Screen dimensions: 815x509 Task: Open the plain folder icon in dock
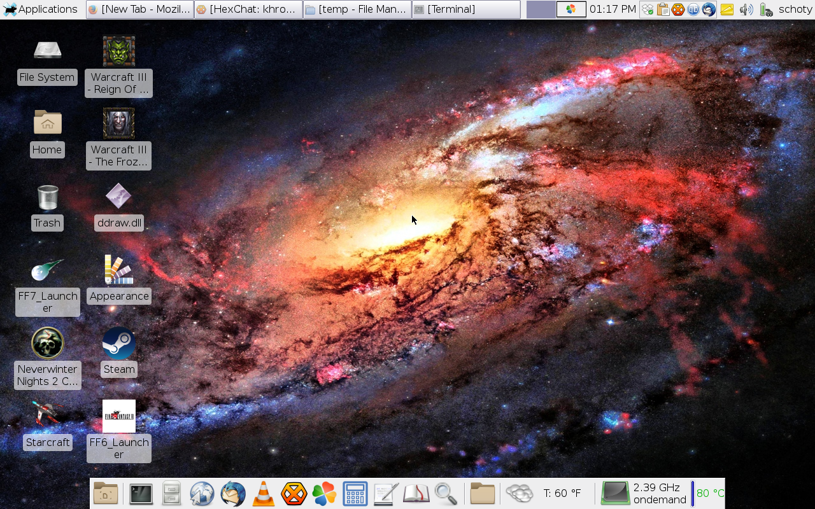(x=483, y=494)
